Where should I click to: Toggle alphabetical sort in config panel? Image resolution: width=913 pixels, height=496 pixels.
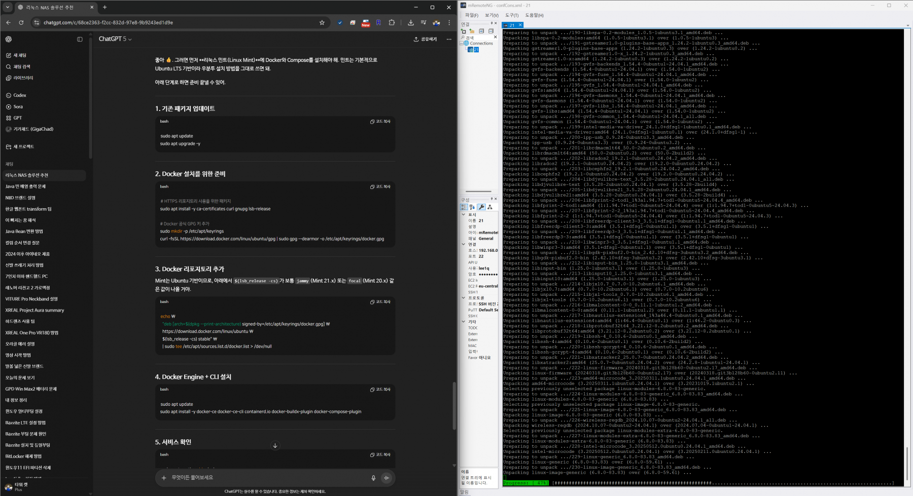pos(472,207)
